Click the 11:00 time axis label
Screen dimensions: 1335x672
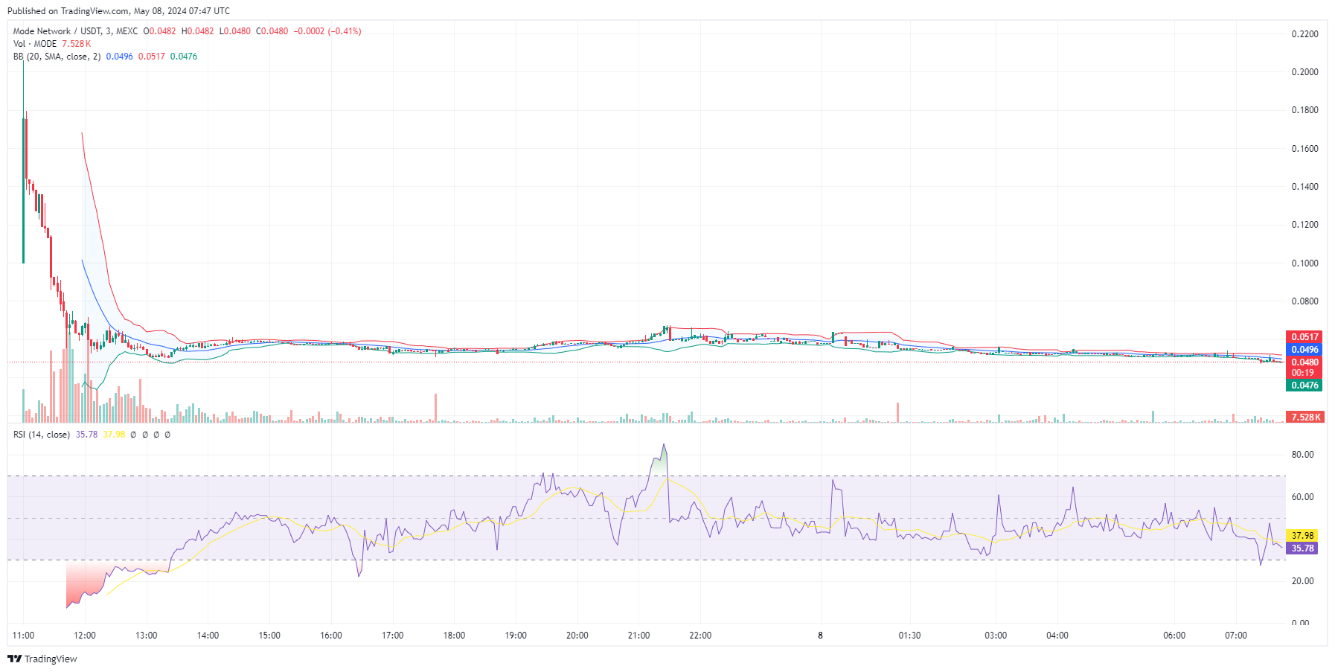[x=24, y=636]
